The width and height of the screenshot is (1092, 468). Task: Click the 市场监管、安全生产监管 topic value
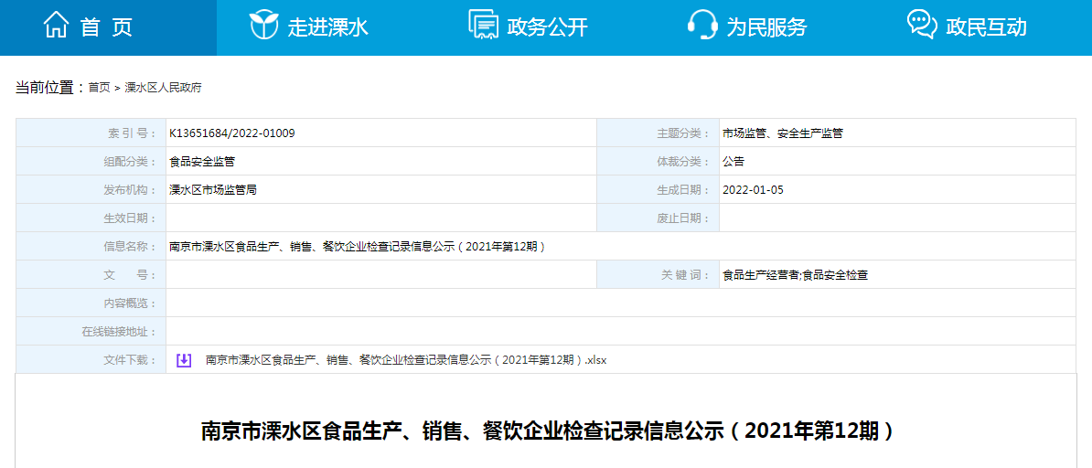pyautogui.click(x=783, y=133)
